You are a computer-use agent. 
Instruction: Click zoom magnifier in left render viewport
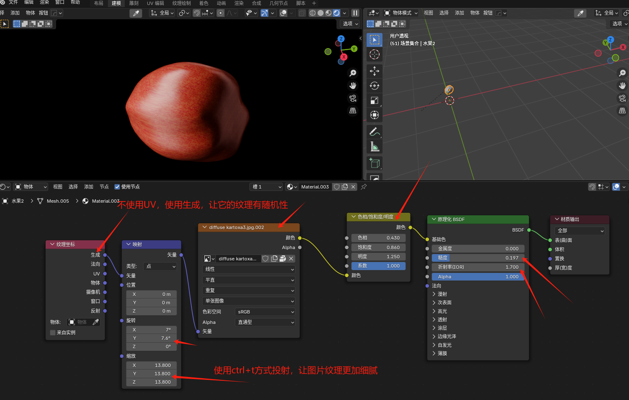353,73
